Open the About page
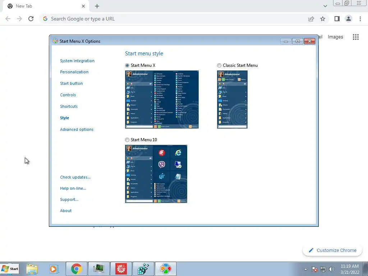368x276 pixels. [x=66, y=211]
